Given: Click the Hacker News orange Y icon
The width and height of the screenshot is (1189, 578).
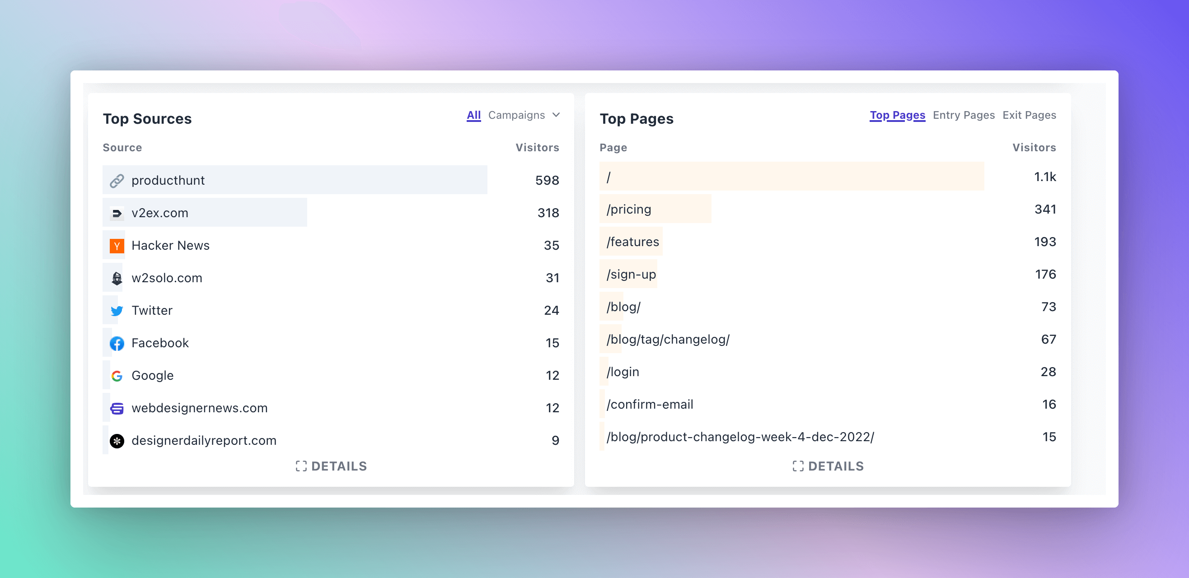Looking at the screenshot, I should 117,246.
